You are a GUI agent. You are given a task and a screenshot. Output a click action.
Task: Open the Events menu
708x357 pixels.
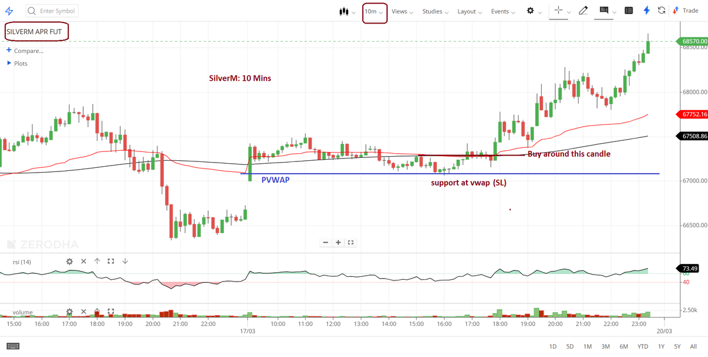tap(503, 11)
